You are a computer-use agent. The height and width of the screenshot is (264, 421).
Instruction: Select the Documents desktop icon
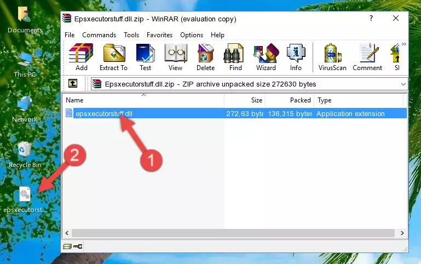[25, 20]
